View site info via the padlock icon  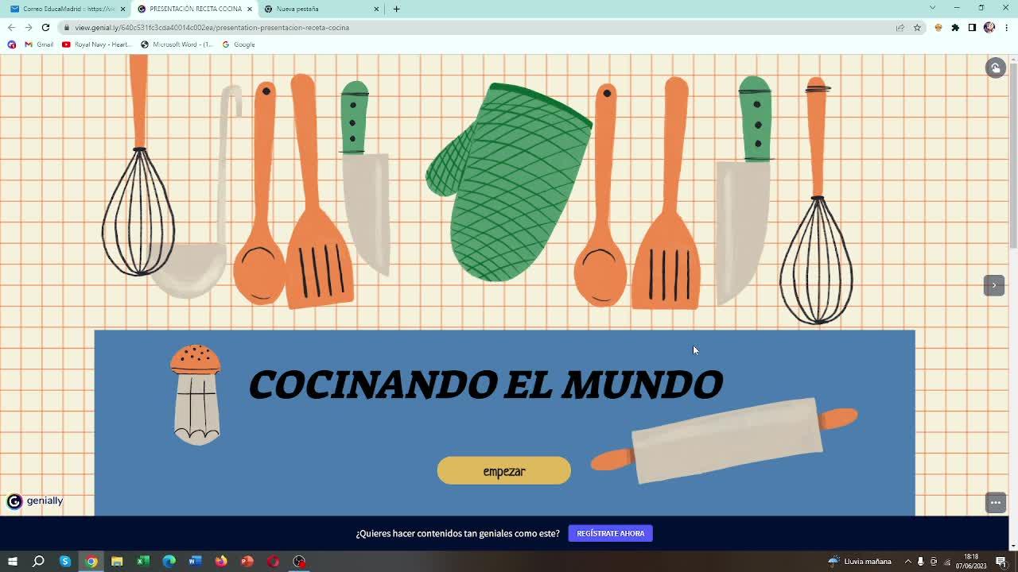pyautogui.click(x=67, y=28)
